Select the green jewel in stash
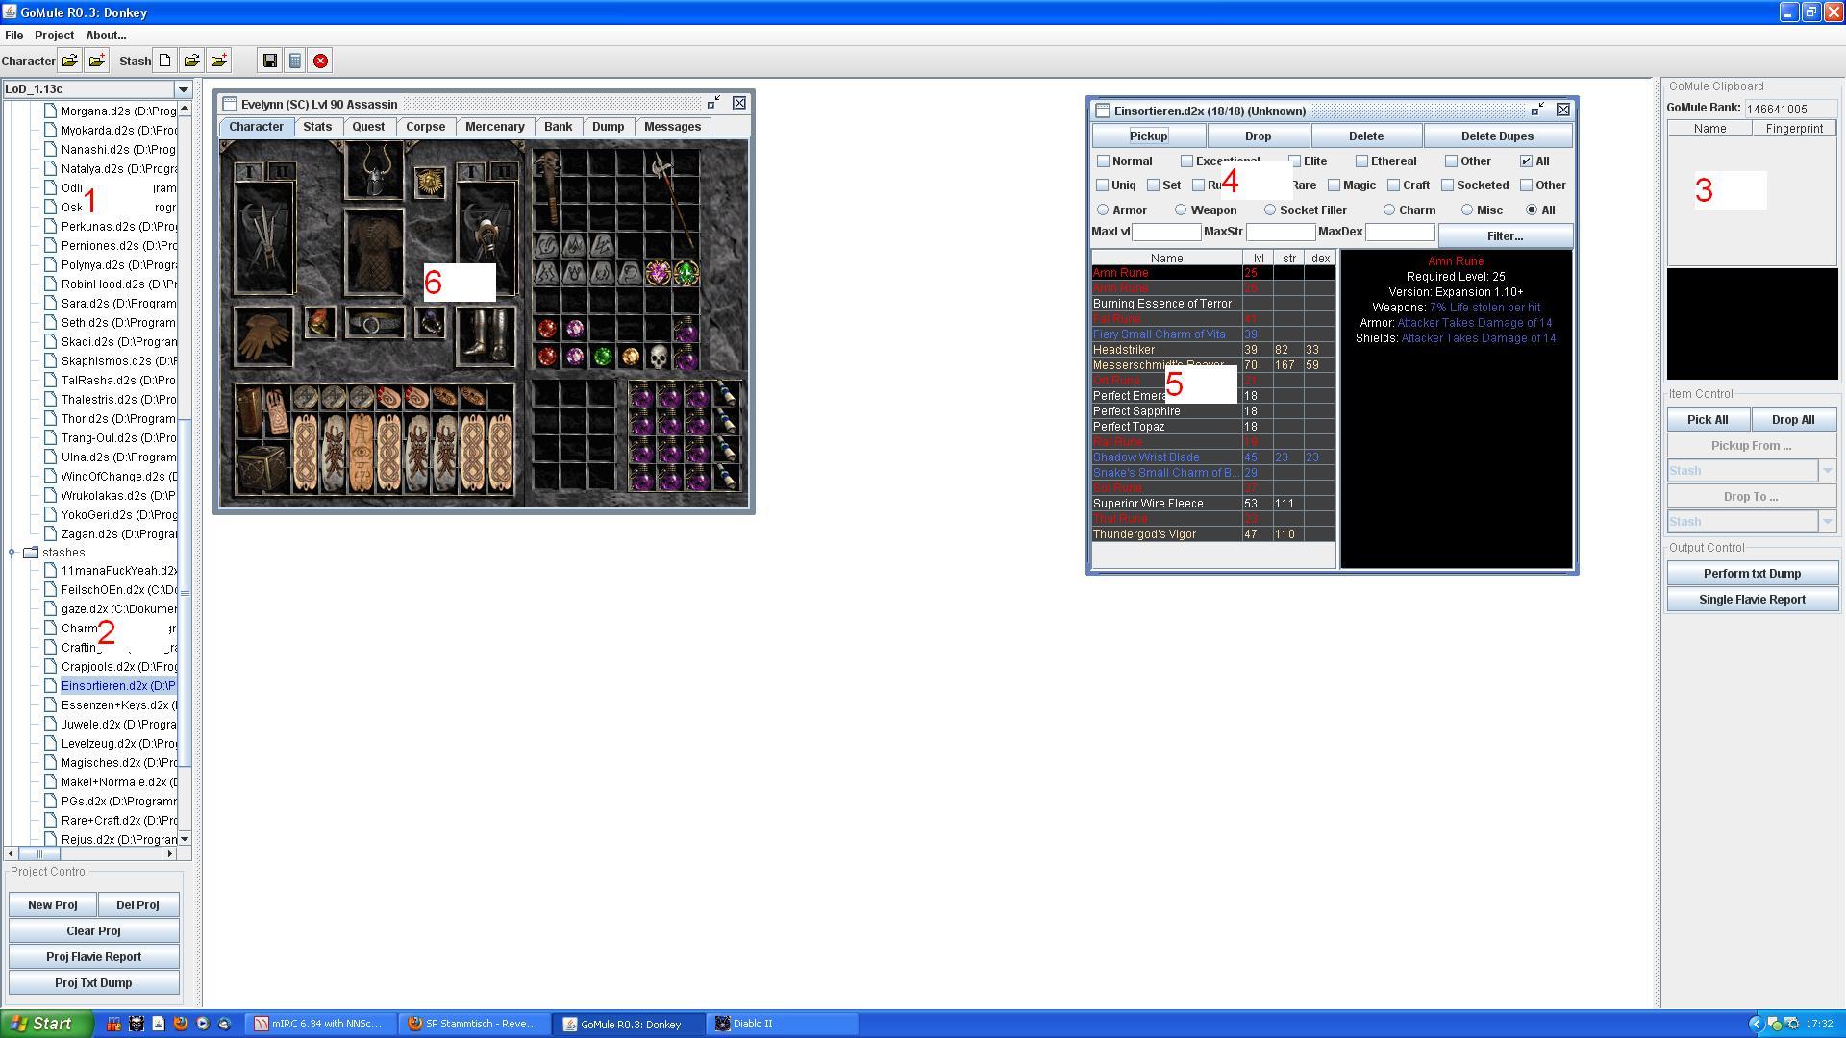 686,274
